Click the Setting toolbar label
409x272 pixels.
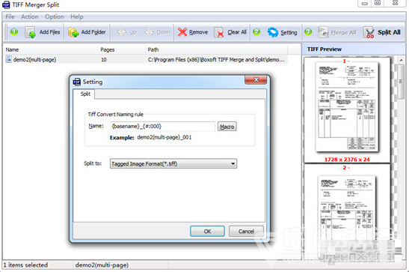289,32
